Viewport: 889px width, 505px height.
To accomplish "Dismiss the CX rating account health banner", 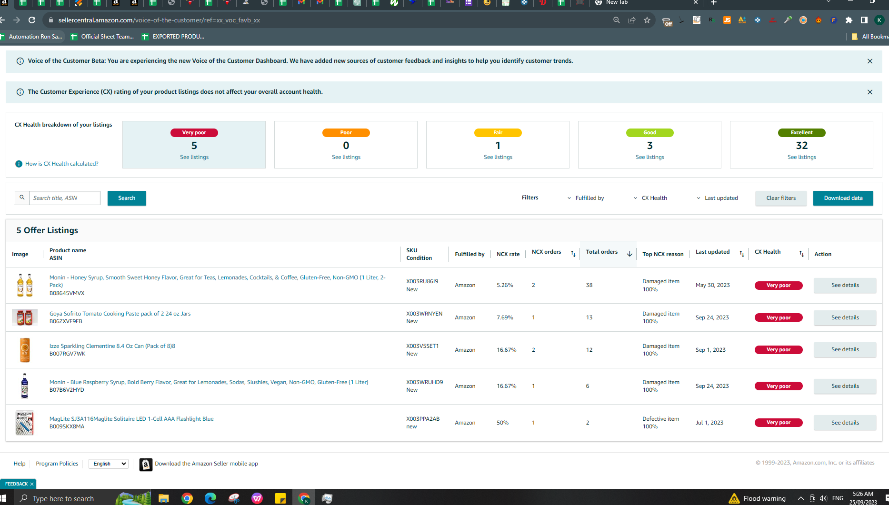I will [x=870, y=92].
